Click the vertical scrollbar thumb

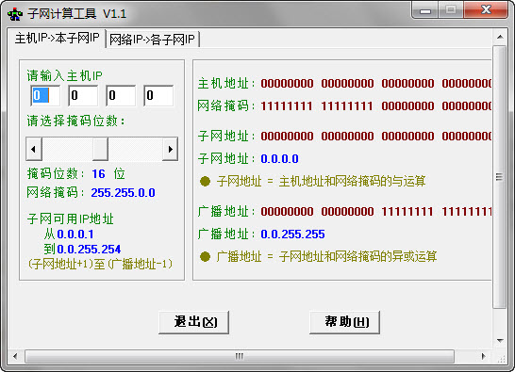500,177
